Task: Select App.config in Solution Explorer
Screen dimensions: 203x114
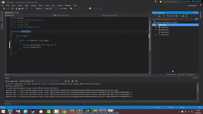Action: (x=165, y=32)
